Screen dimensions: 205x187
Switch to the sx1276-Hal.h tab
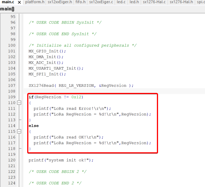click(181, 2)
